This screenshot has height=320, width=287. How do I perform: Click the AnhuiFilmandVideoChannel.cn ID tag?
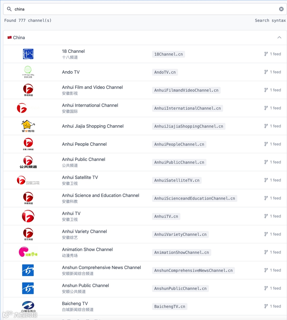tap(186, 90)
